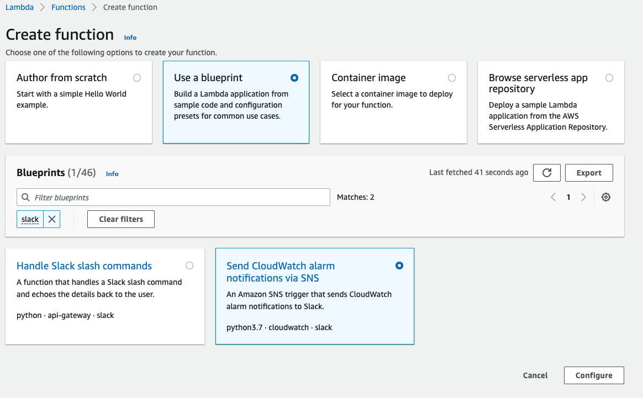643x398 pixels.
Task: Go to next blueprints page arrow
Action: 583,198
